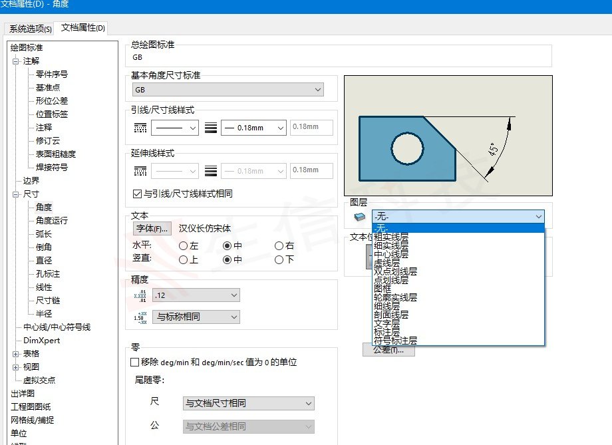Select 尺寸链 in settings tree

[48, 301]
